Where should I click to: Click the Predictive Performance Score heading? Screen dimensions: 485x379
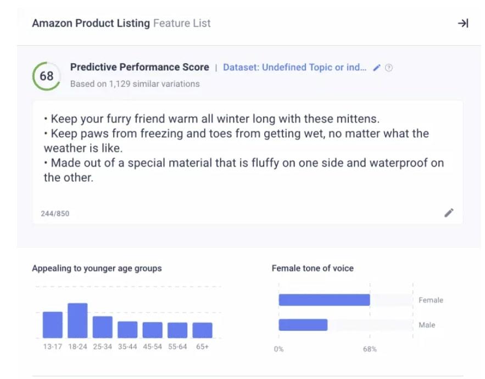pyautogui.click(x=140, y=67)
